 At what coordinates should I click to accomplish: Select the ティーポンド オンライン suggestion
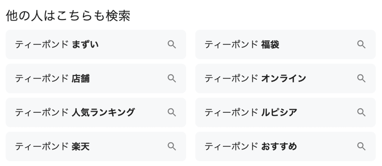(255, 79)
